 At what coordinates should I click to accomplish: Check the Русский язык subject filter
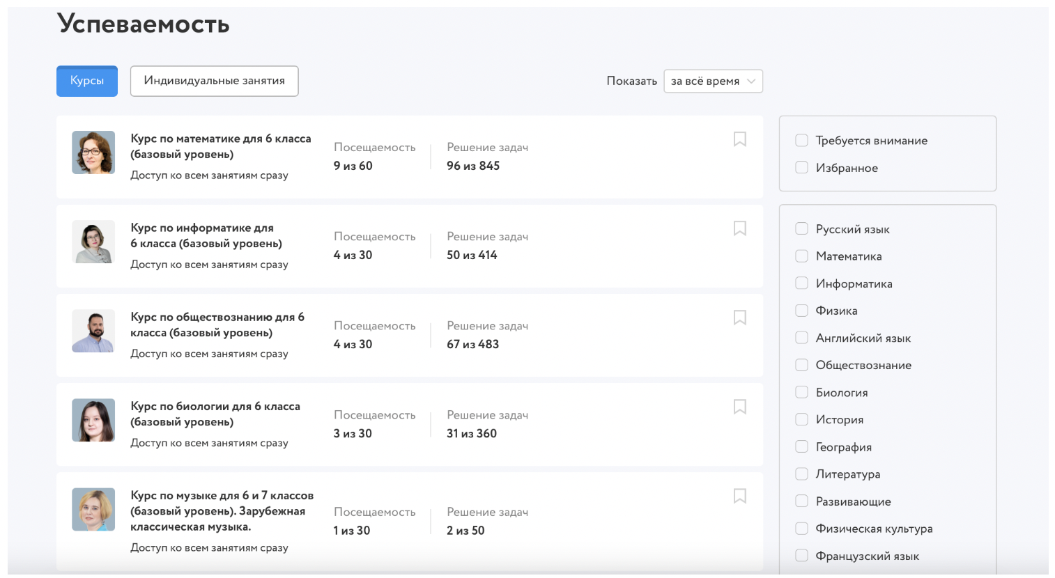pyautogui.click(x=802, y=229)
